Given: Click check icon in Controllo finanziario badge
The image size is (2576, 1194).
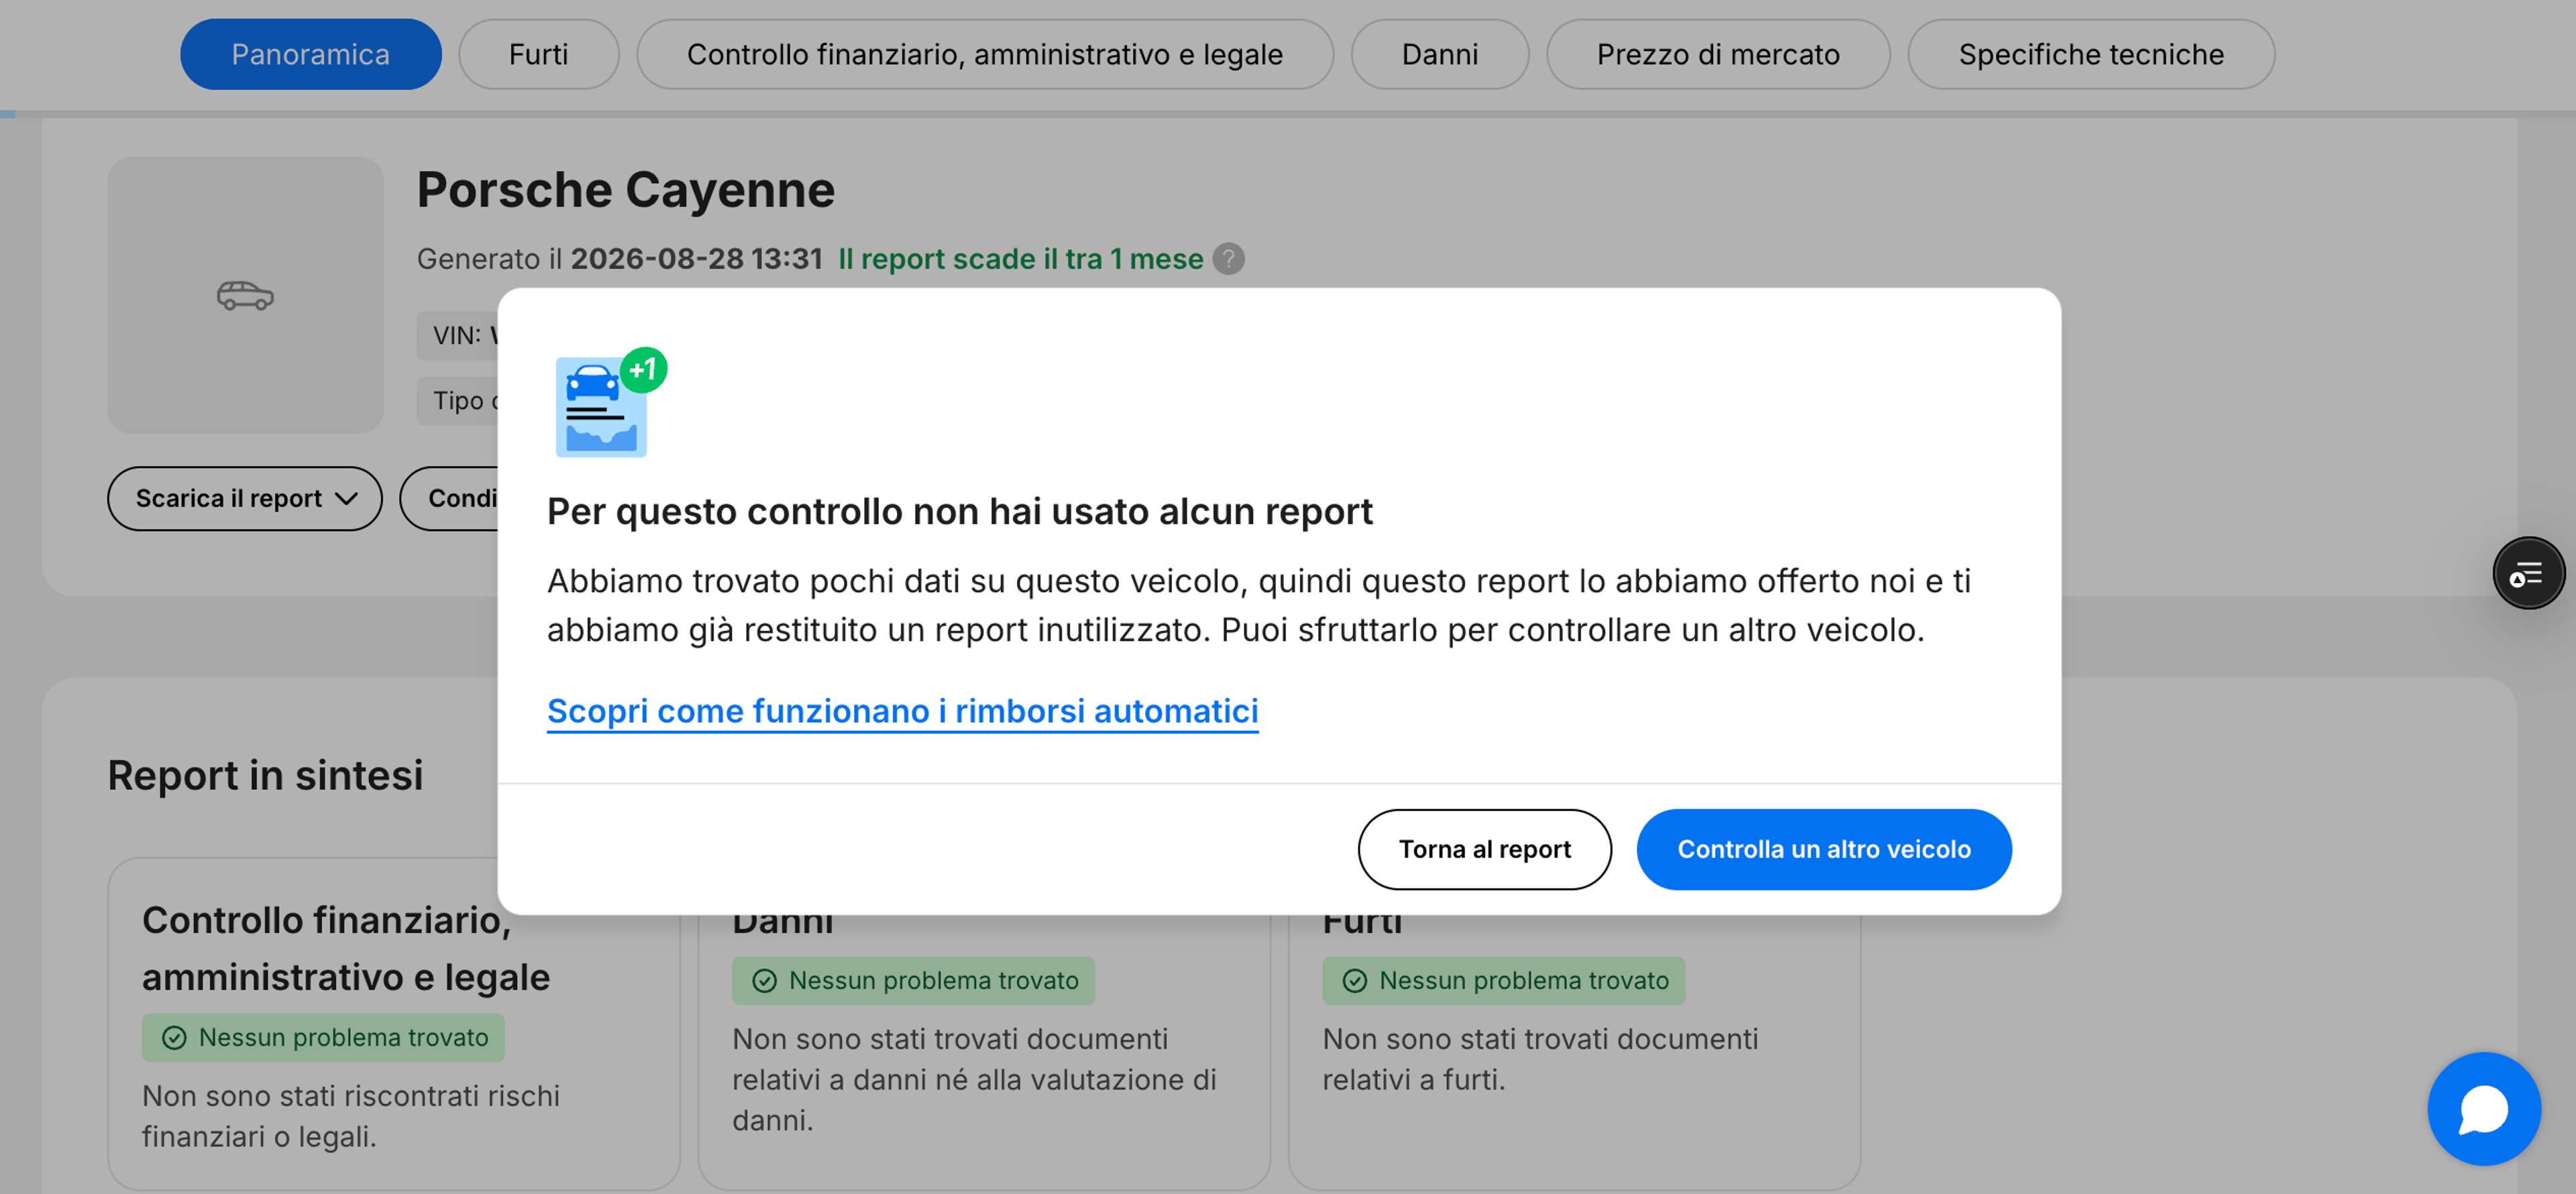Looking at the screenshot, I should (x=174, y=1038).
